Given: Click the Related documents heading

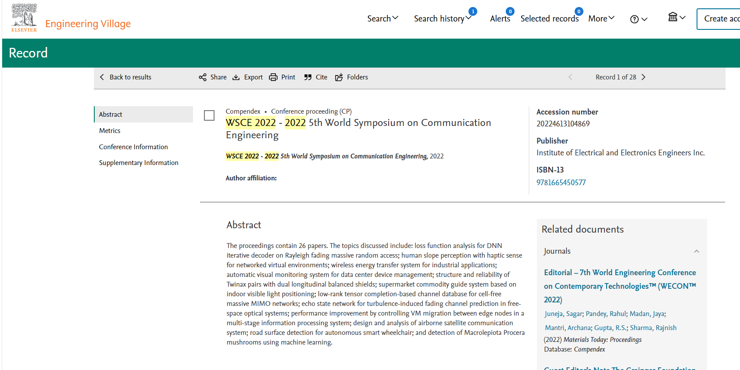Looking at the screenshot, I should click(583, 229).
